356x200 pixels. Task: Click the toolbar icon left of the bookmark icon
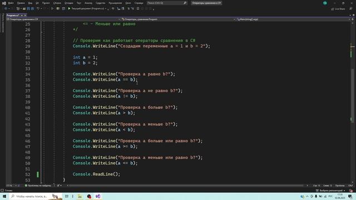132,9
